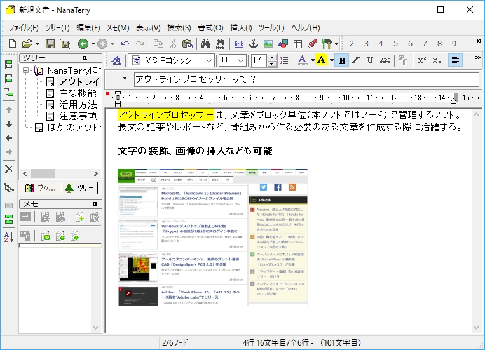
Task: Click the font style icon left of font box
Action: pos(116,60)
